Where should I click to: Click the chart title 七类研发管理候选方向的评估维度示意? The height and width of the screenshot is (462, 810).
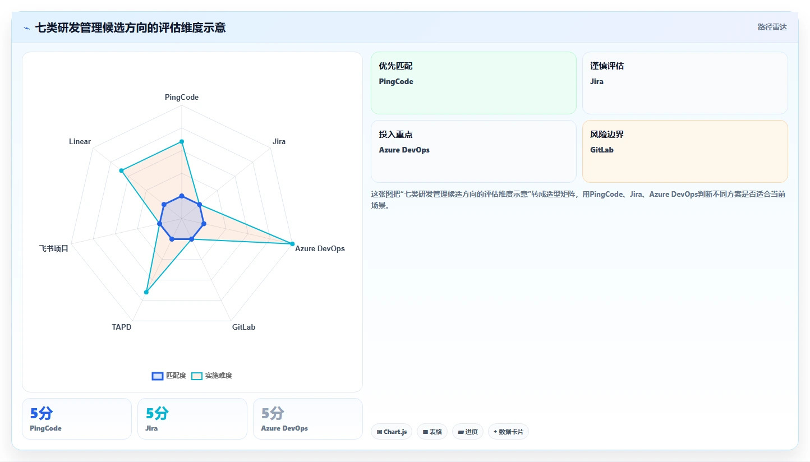click(x=130, y=27)
